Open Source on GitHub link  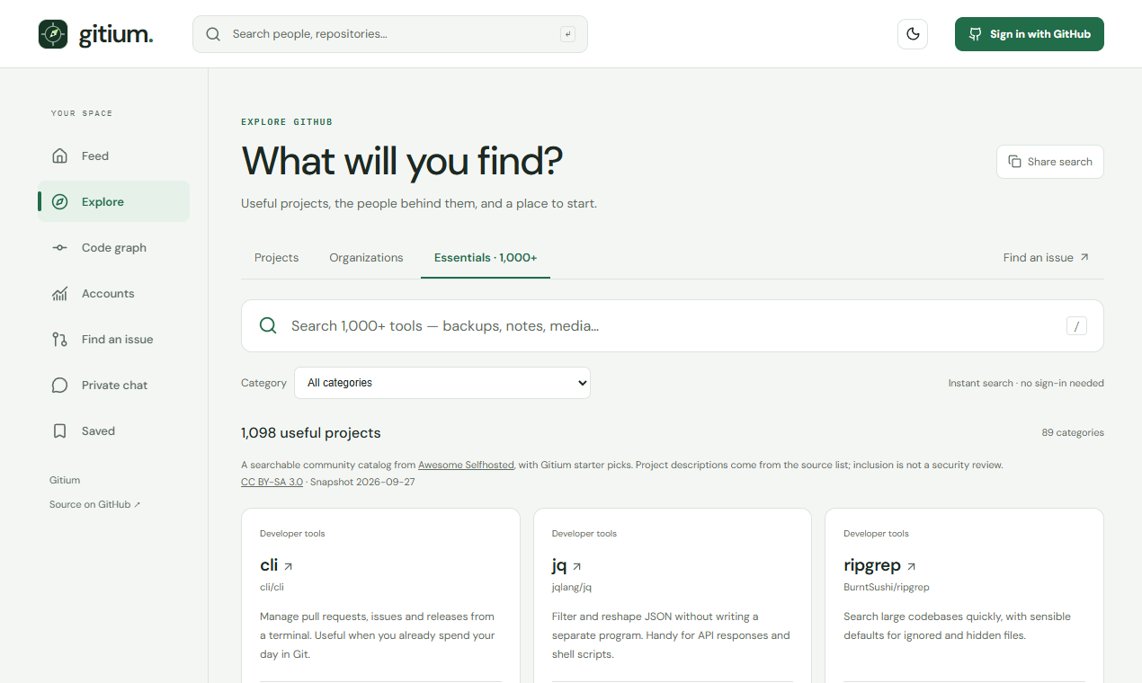(x=95, y=504)
